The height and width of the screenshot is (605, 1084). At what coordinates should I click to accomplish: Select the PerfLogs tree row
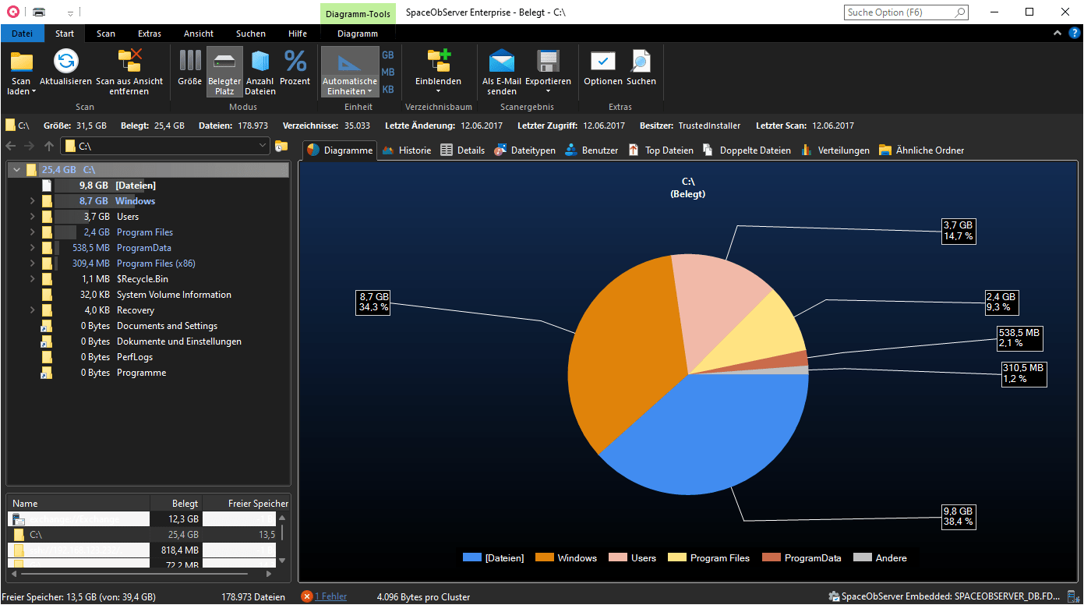tap(148, 357)
